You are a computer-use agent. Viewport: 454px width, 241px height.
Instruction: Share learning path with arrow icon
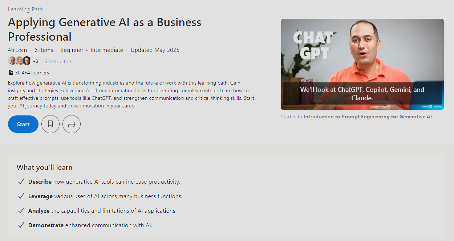pos(72,124)
